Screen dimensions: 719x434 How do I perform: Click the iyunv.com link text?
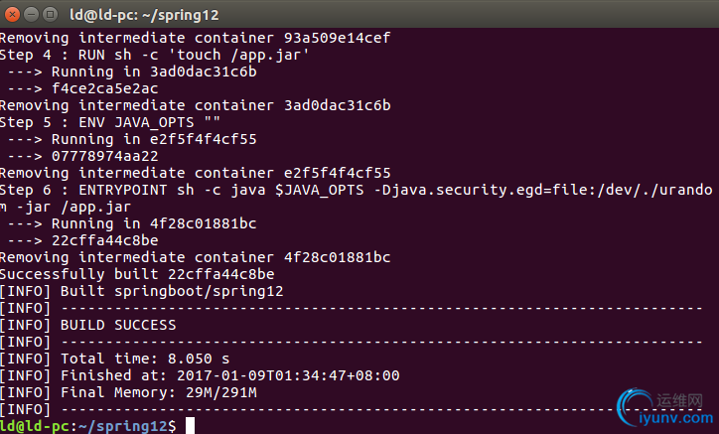(676, 418)
